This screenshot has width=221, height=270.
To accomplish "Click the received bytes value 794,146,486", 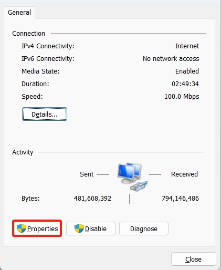I will point(180,199).
